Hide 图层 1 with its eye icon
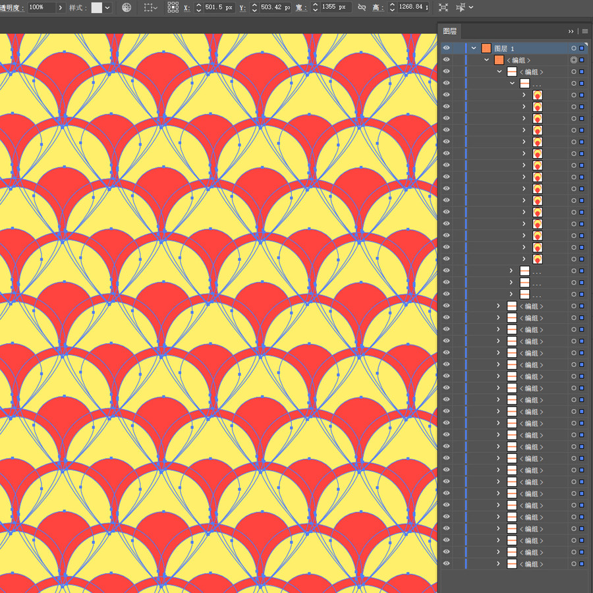The width and height of the screenshot is (593, 593). click(x=447, y=48)
